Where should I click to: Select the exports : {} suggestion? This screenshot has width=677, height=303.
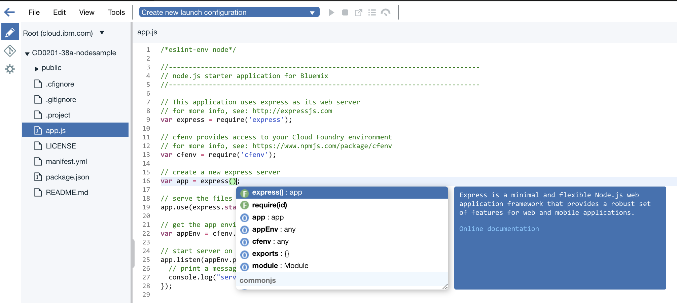coord(342,254)
